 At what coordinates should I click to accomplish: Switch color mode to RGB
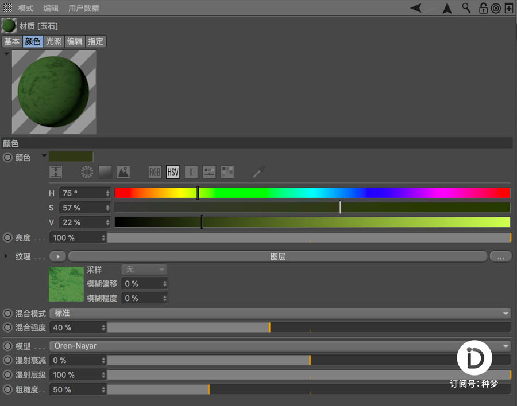click(155, 172)
